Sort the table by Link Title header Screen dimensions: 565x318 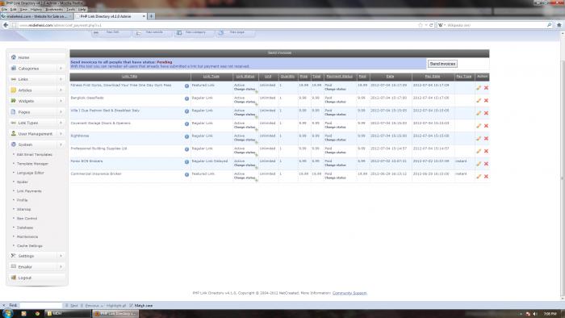click(x=129, y=77)
